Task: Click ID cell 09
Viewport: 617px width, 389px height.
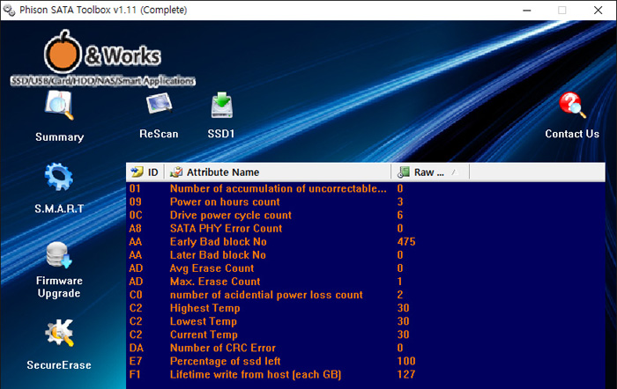Action: point(136,202)
